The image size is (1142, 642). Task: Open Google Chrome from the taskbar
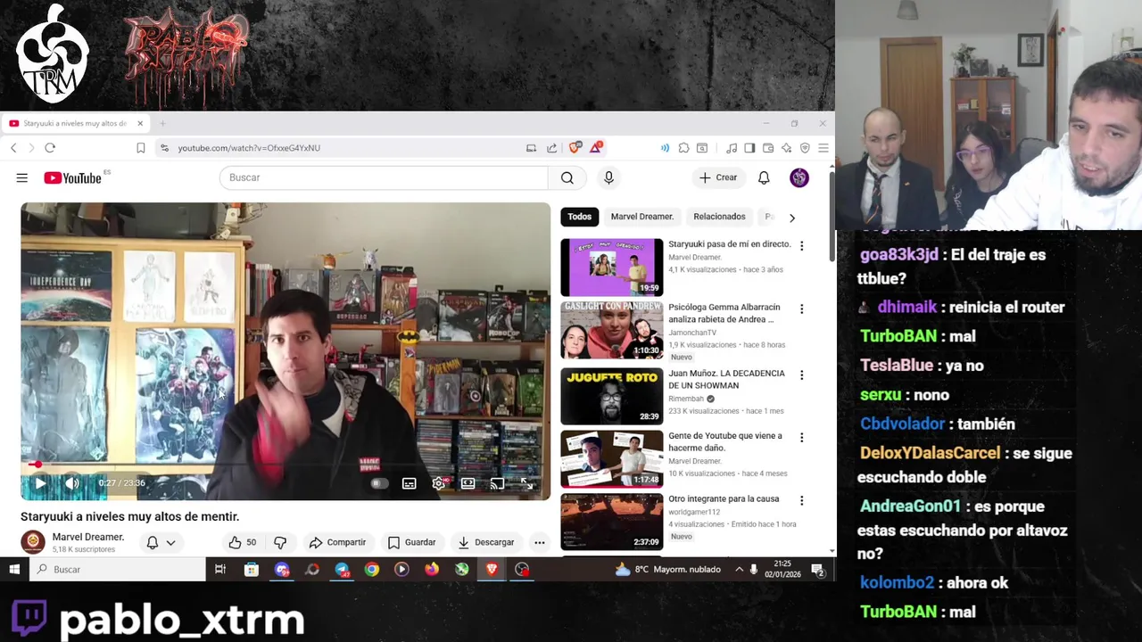coord(372,569)
